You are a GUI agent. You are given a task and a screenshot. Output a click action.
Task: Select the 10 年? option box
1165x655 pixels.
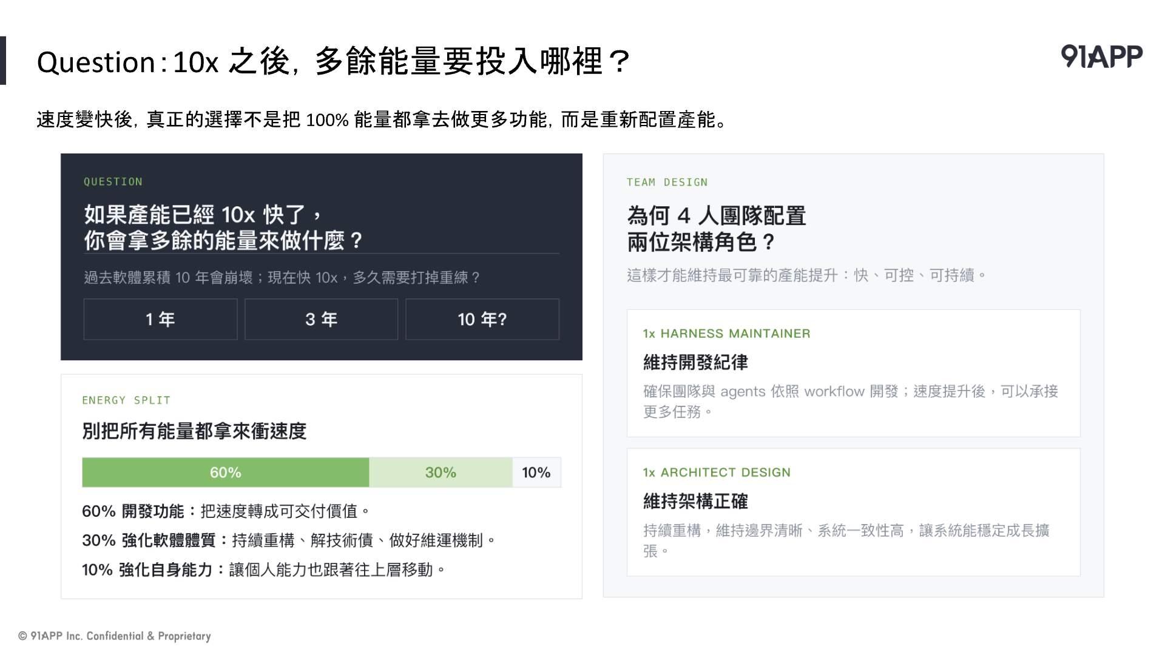click(482, 319)
